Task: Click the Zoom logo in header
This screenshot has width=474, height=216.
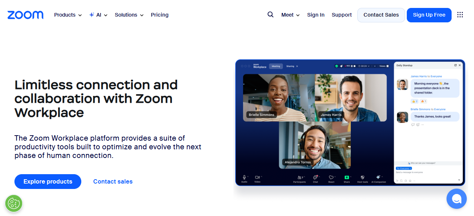Action: (x=25, y=15)
